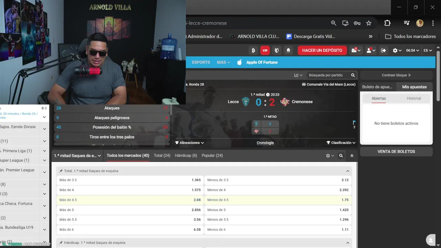
Task: Open the 1.ª mitad Saques de esquina dropdown
Action: coord(78,156)
